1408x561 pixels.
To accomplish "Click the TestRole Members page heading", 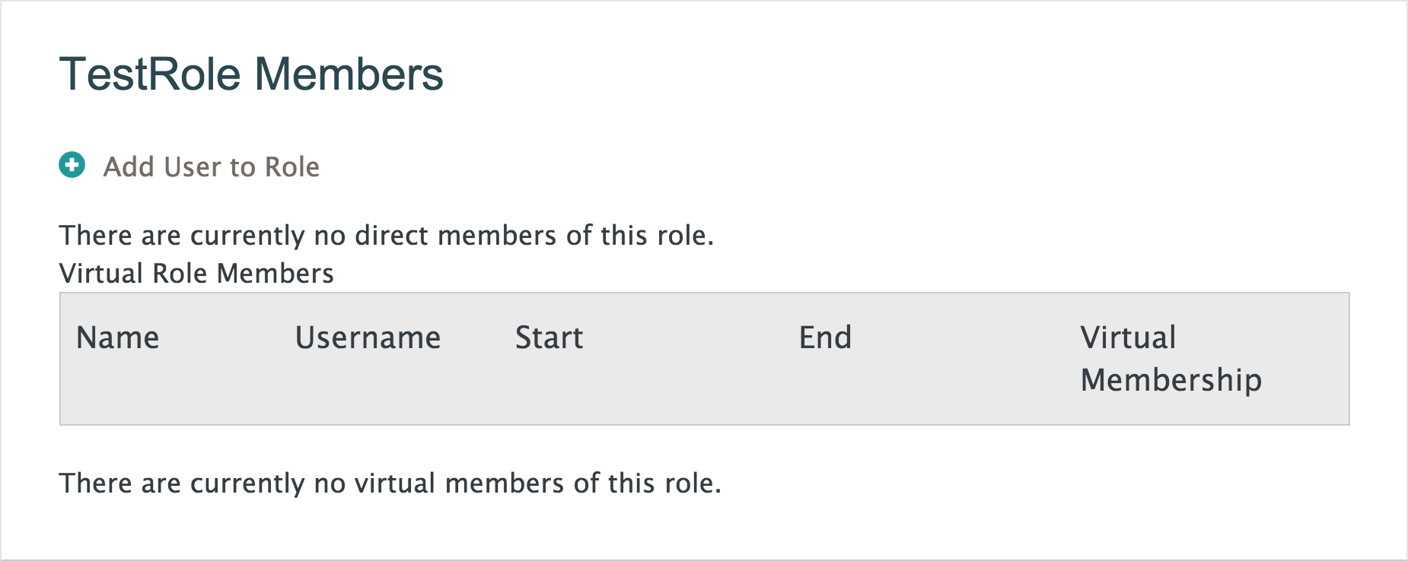I will (x=251, y=74).
